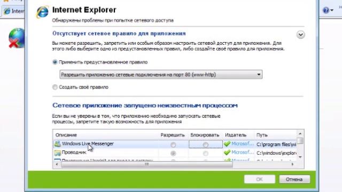This screenshot has height=192, width=342.
Task: Click the list's vertical scrollbar up arrow
Action: tap(300, 134)
